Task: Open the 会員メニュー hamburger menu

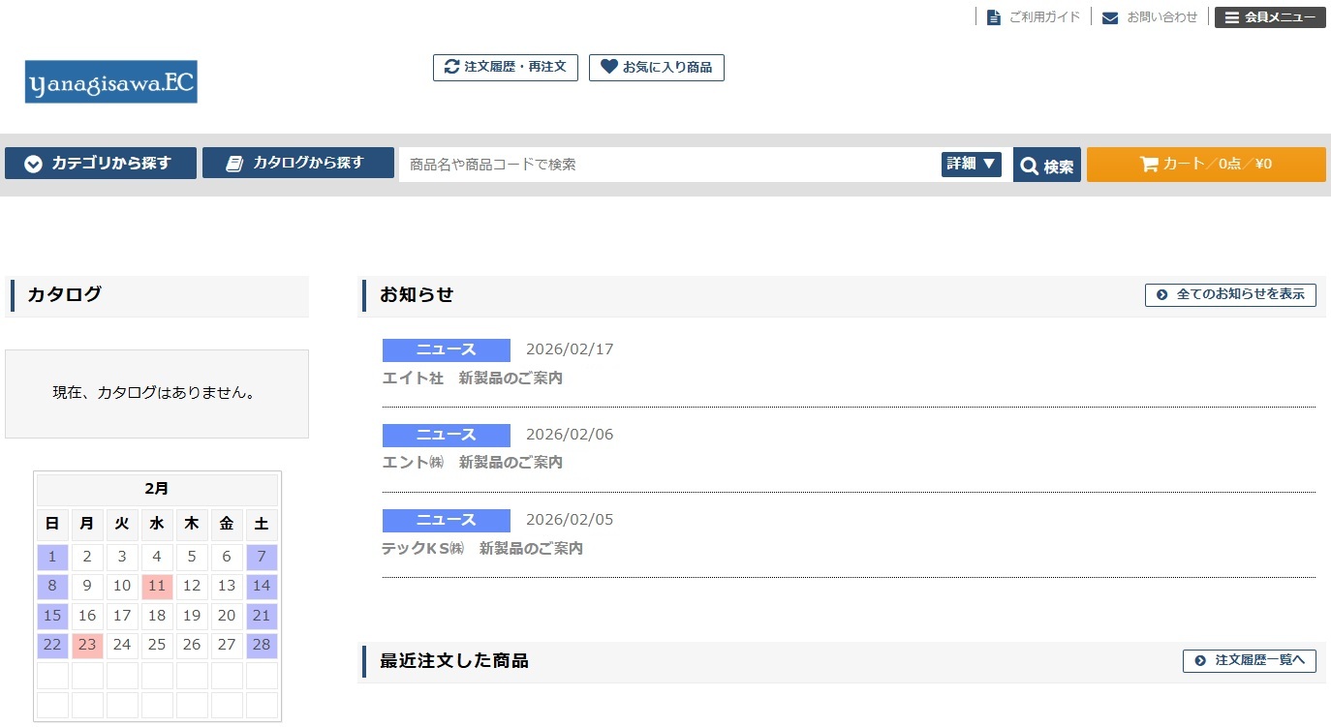Action: [x=1269, y=17]
